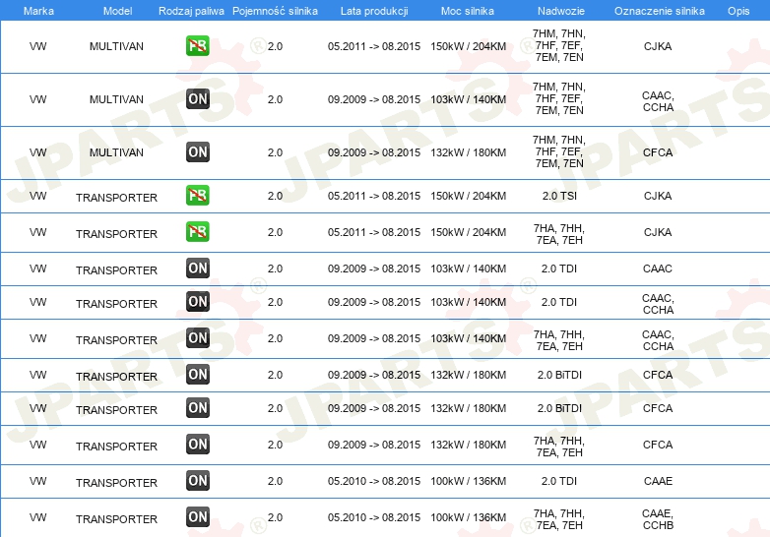The image size is (770, 537).
Task: Click the PB icon in Transporter 2.0 TSI row
Action: [198, 196]
